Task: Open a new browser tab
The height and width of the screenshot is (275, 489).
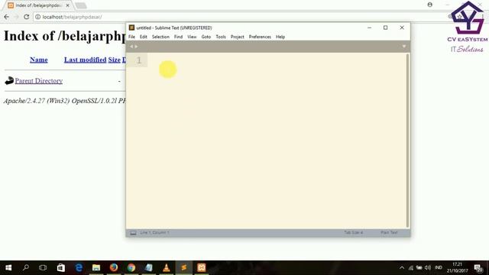Action: click(x=81, y=5)
